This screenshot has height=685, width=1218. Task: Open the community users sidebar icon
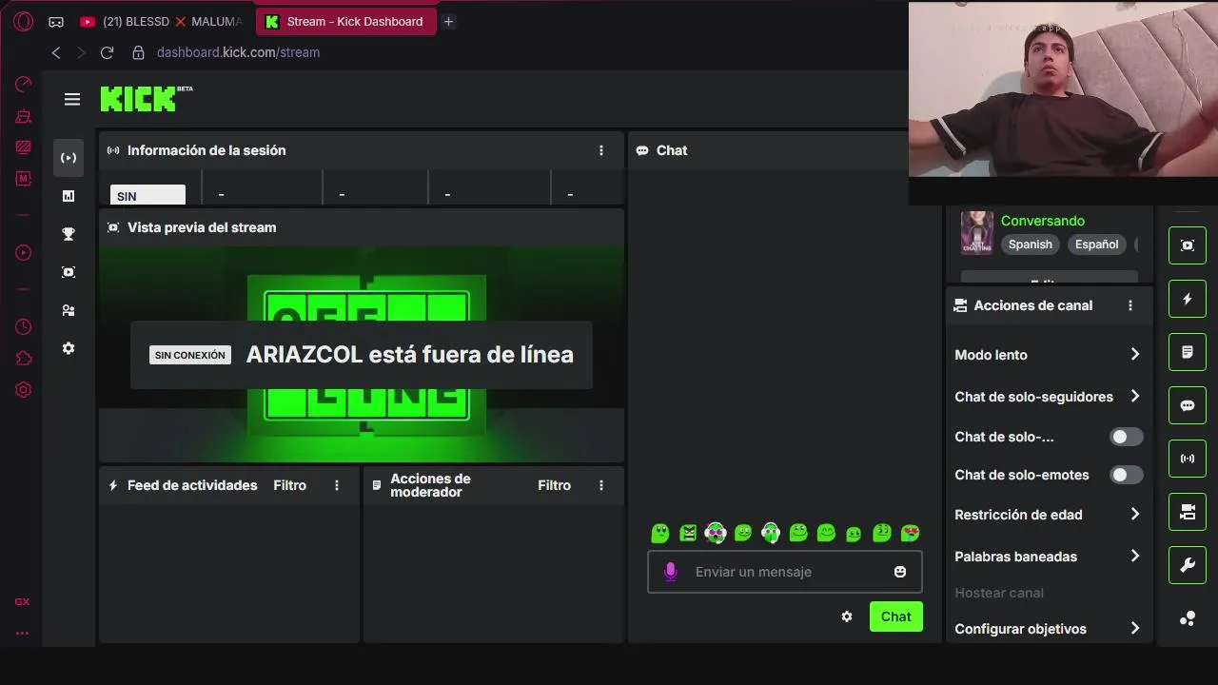[69, 310]
